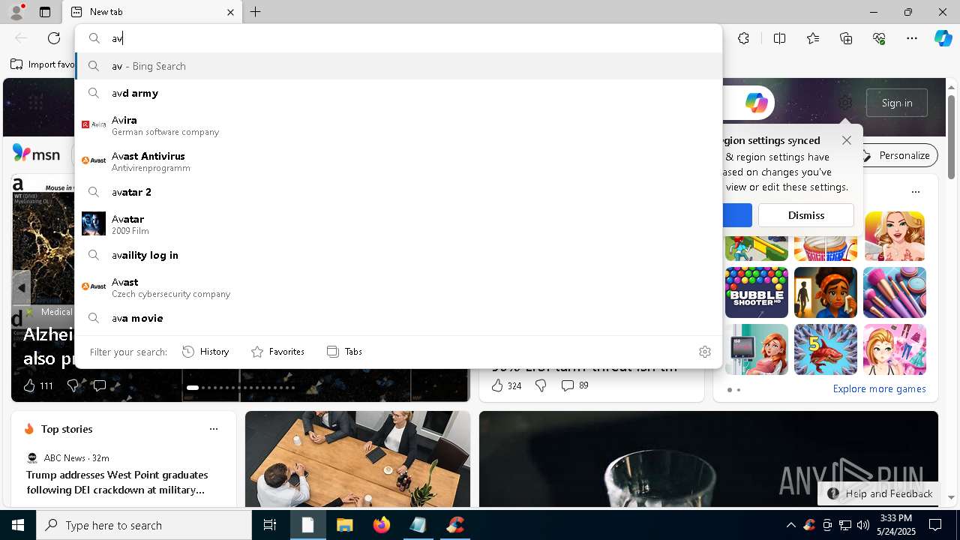The height and width of the screenshot is (540, 960).
Task: Open the profile avatar icon
Action: point(16,12)
